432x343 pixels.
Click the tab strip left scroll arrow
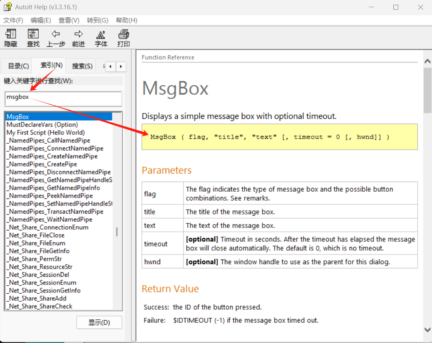[110, 67]
